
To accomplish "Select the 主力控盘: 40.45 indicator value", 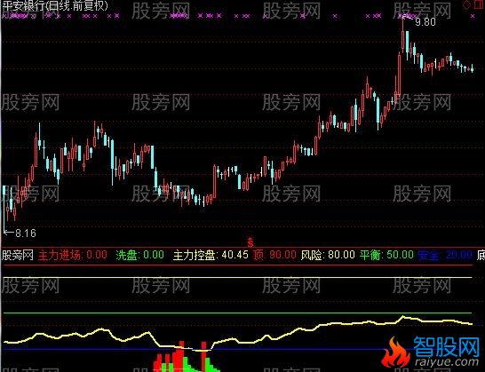I will [211, 255].
